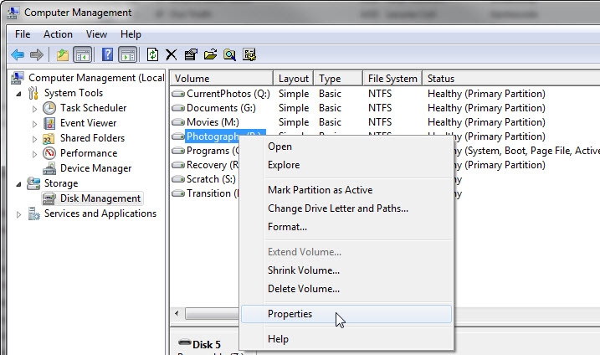600x355 pixels.
Task: Click the blue Back arrow in toolbar
Action: [18, 54]
